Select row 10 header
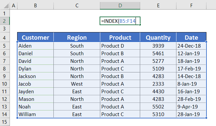216x126 pixels. pos(5,84)
